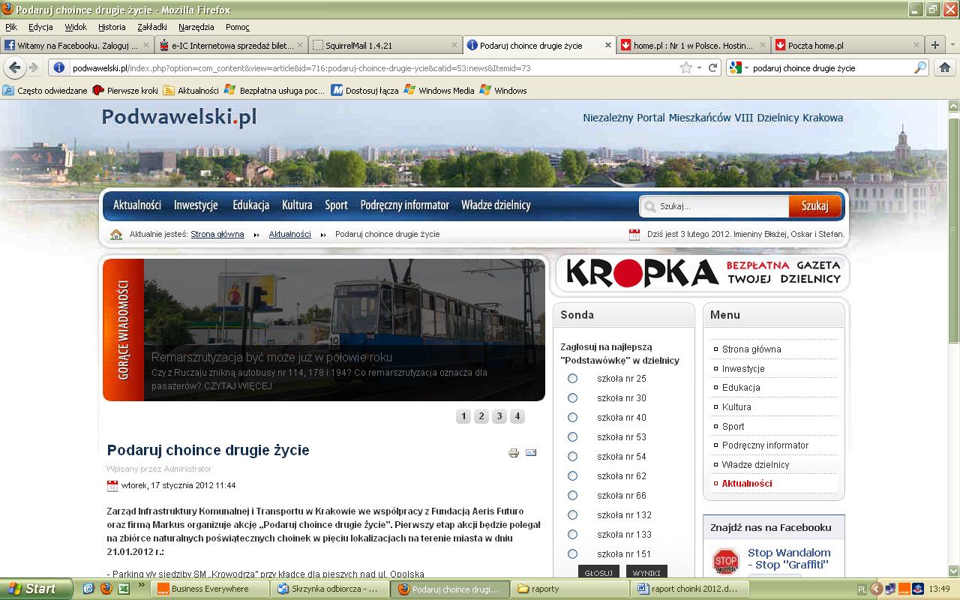Click the GŁOSUJ vote button
Image resolution: width=960 pixels, height=600 pixels.
(598, 573)
